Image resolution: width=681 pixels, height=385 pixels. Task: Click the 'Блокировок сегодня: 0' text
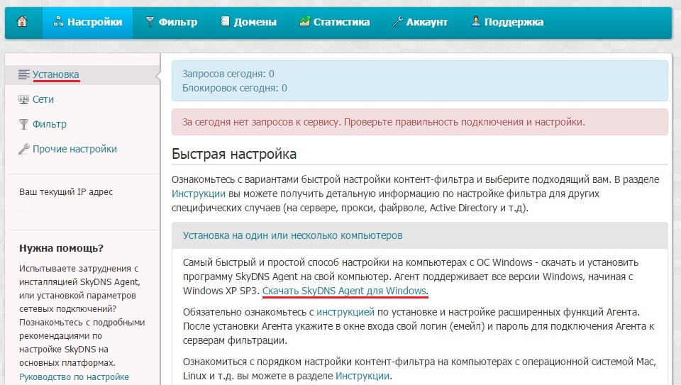(235, 88)
